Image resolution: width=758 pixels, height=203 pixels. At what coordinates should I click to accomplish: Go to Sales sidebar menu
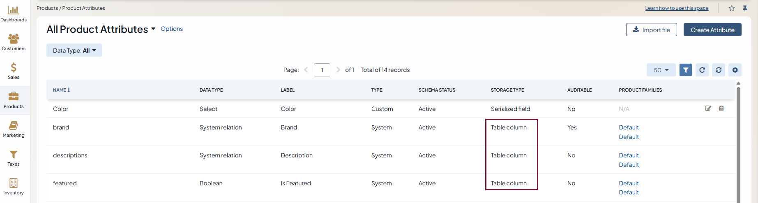(x=14, y=72)
